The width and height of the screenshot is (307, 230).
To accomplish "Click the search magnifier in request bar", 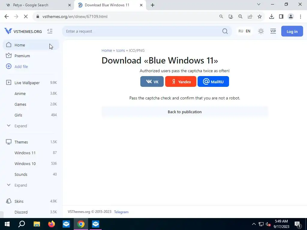I will 225,31.
